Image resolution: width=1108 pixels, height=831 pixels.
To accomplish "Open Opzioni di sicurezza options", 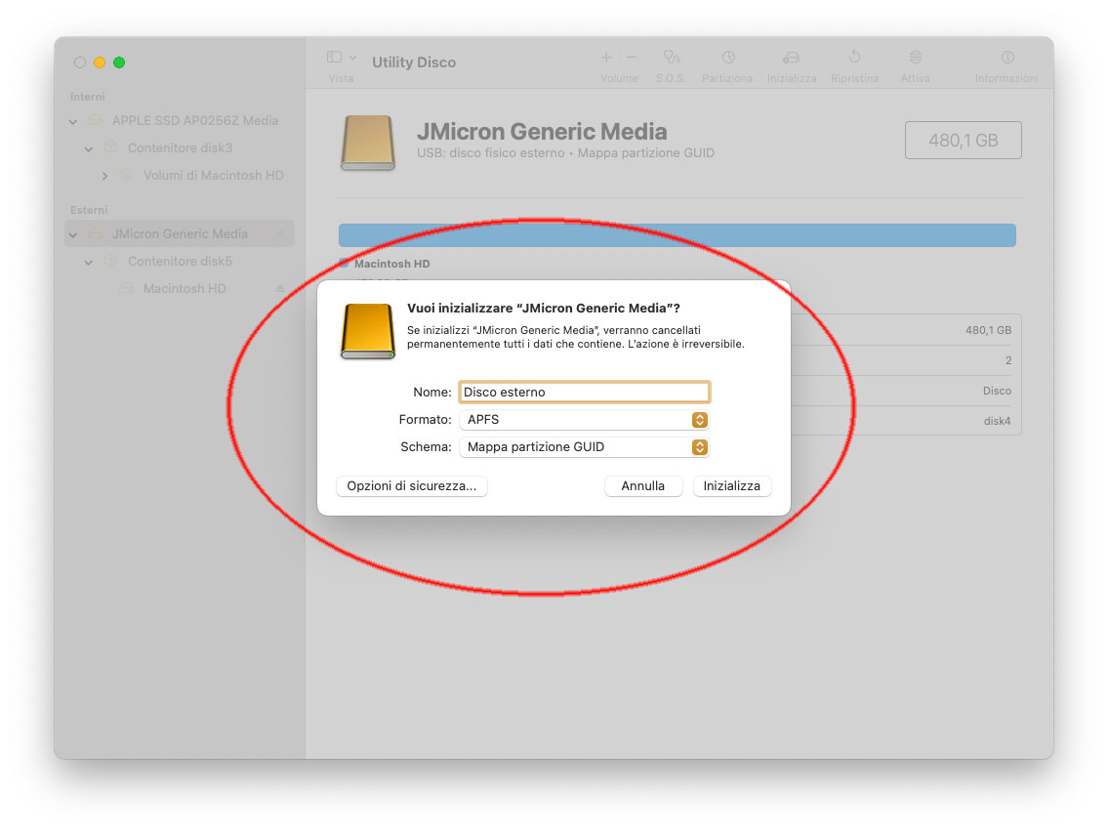I will coord(412,486).
